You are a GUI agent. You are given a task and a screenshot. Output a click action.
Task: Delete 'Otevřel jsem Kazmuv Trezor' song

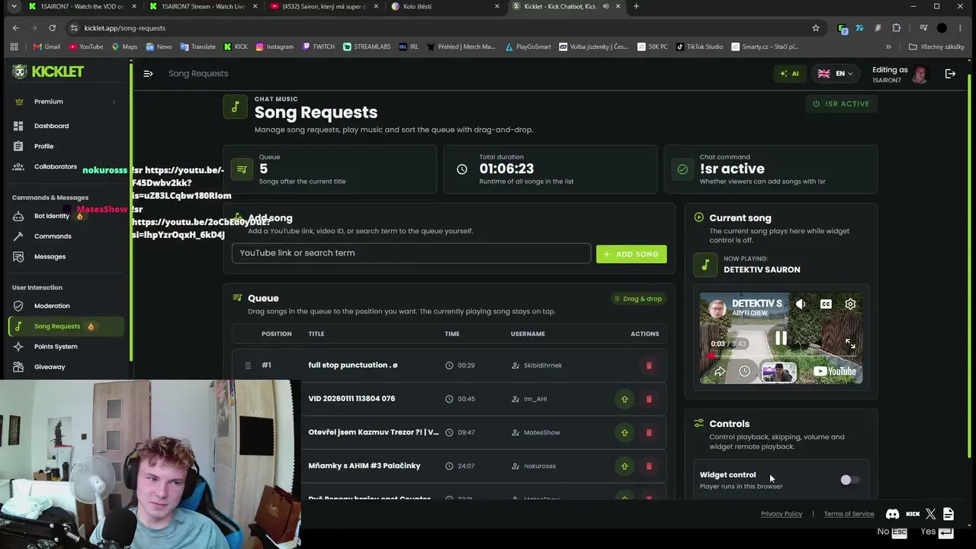pos(649,432)
